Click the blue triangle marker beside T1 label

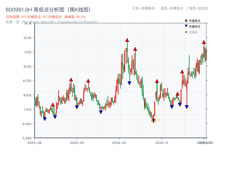pyautogui.click(x=153, y=120)
